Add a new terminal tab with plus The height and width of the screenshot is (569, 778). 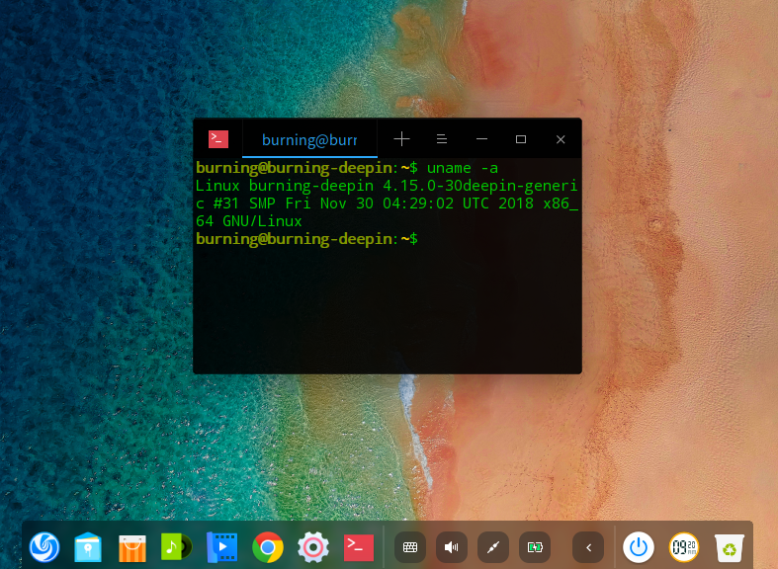tap(401, 139)
